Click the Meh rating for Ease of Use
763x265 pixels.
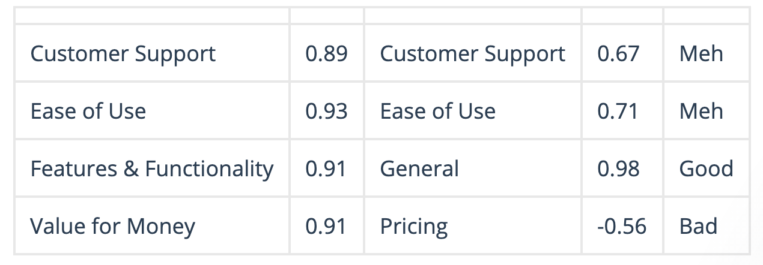pyautogui.click(x=701, y=111)
